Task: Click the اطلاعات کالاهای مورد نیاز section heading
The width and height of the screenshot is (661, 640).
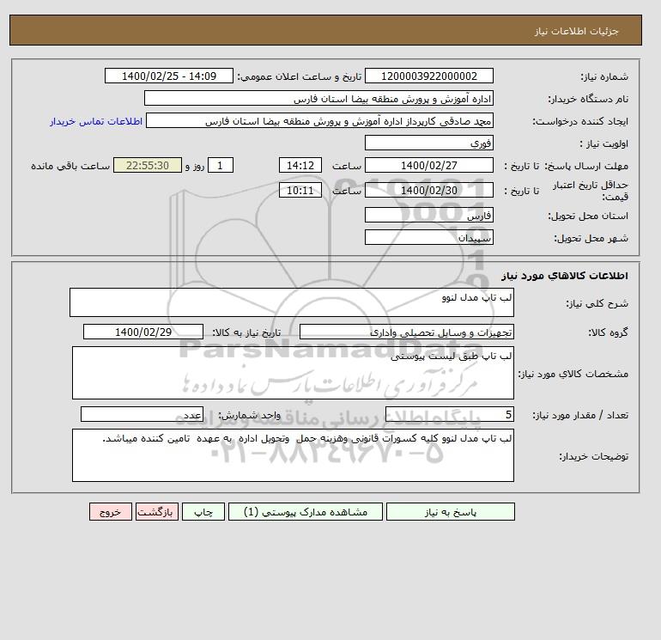Action: pos(565,276)
